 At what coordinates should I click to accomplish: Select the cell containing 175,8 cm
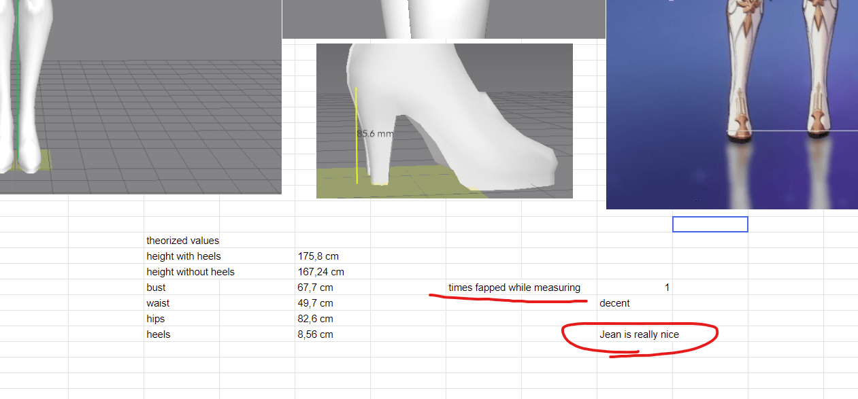(318, 256)
